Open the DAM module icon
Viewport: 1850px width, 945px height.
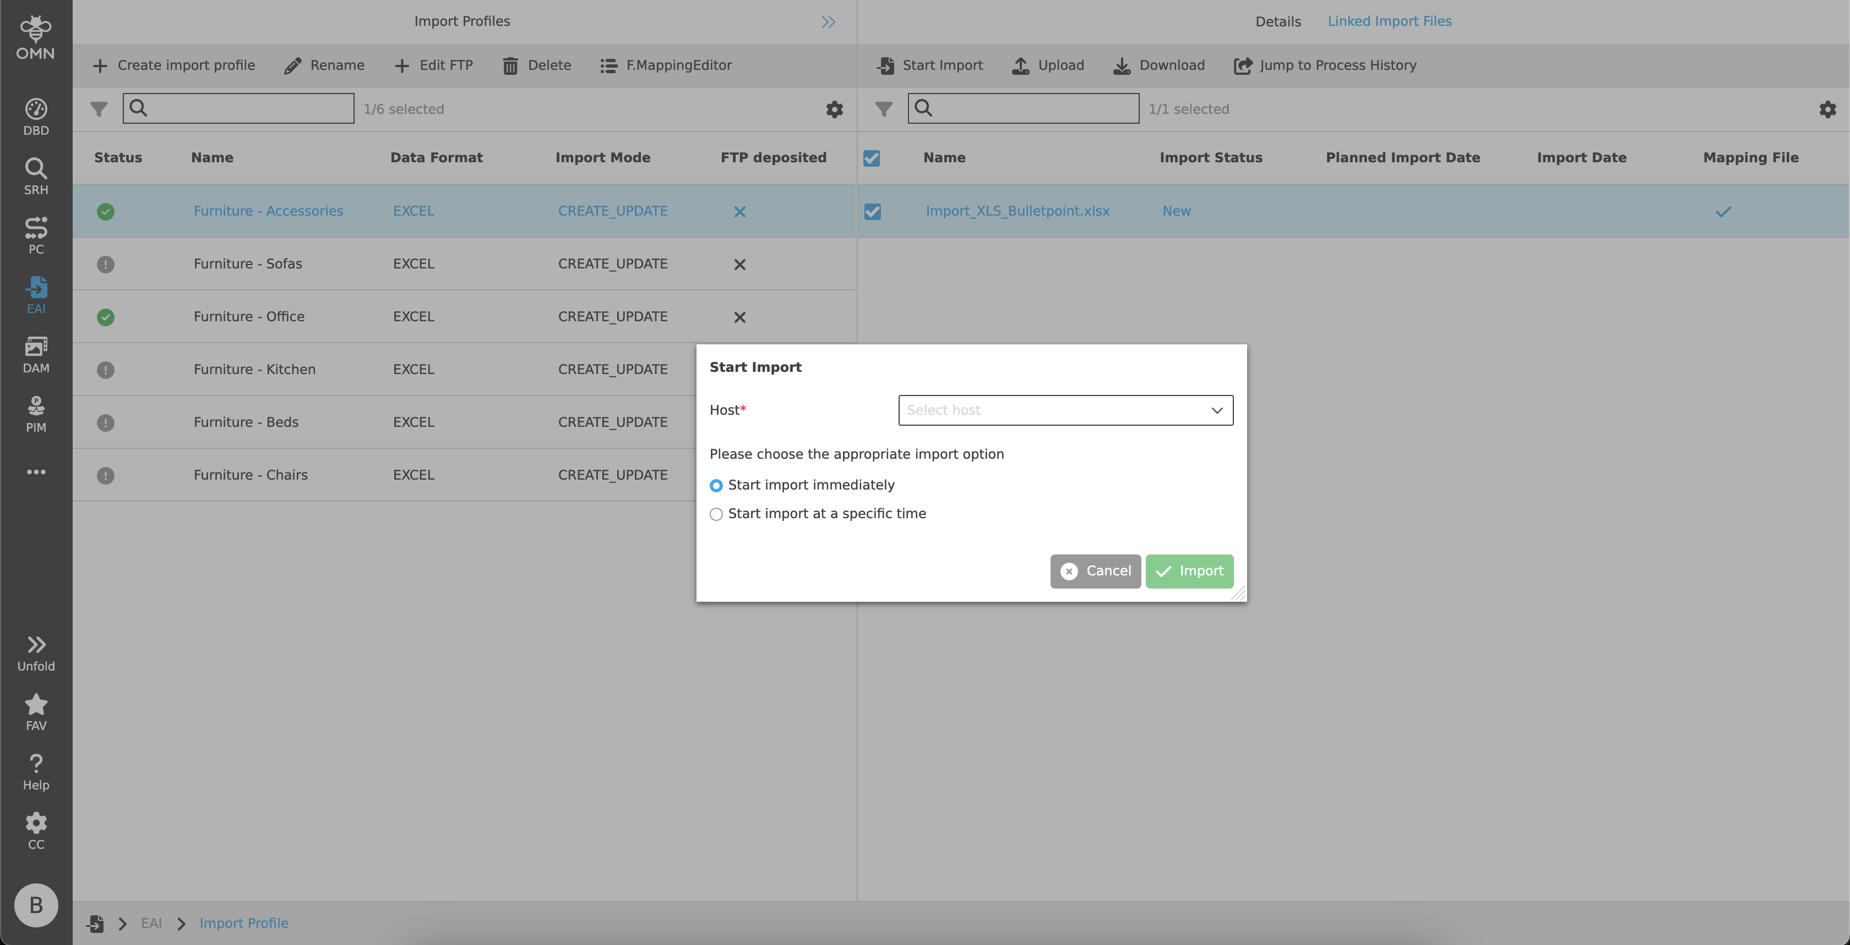click(36, 354)
